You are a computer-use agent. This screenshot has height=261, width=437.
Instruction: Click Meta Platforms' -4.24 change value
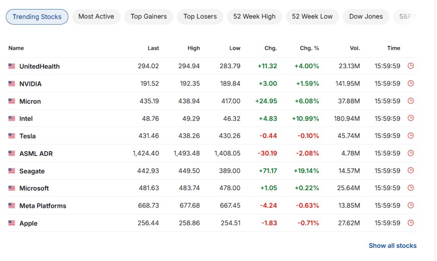(268, 206)
